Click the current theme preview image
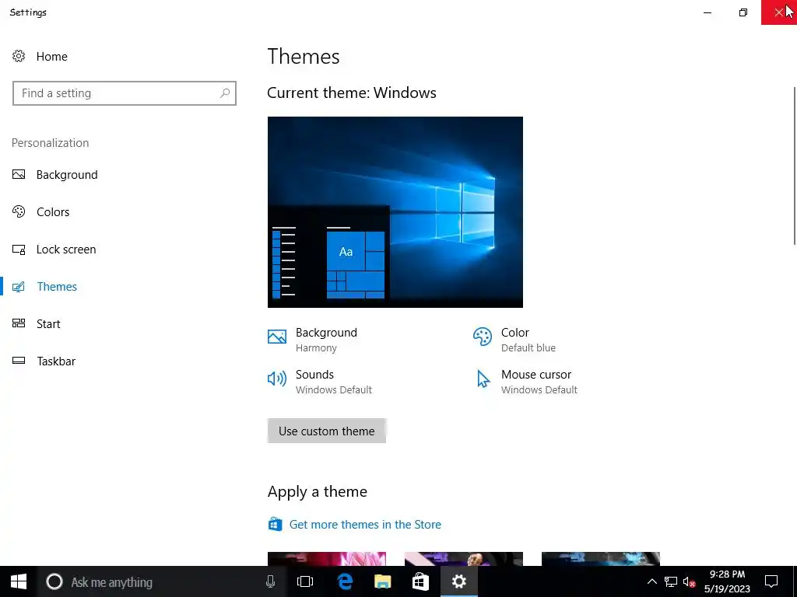Viewport: 797px width, 597px height. pos(395,212)
